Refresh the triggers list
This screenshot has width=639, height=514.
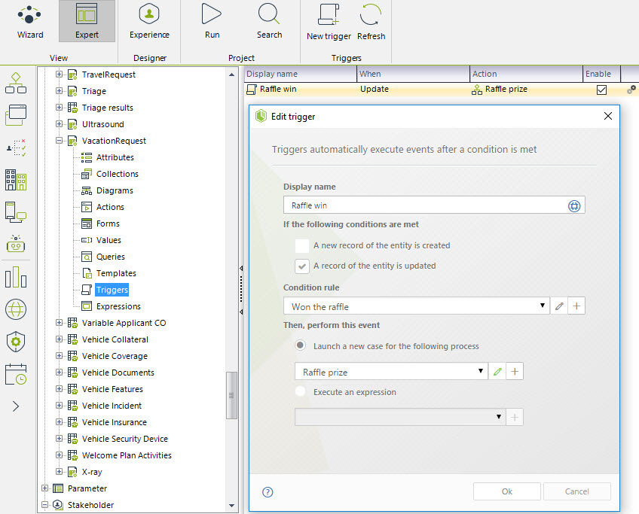tap(371, 23)
